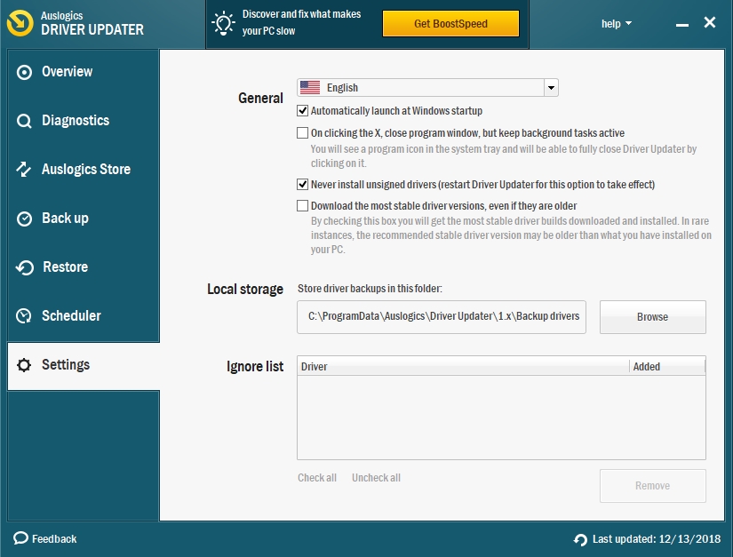The image size is (733, 557).
Task: Expand the help menu
Action: tap(617, 24)
